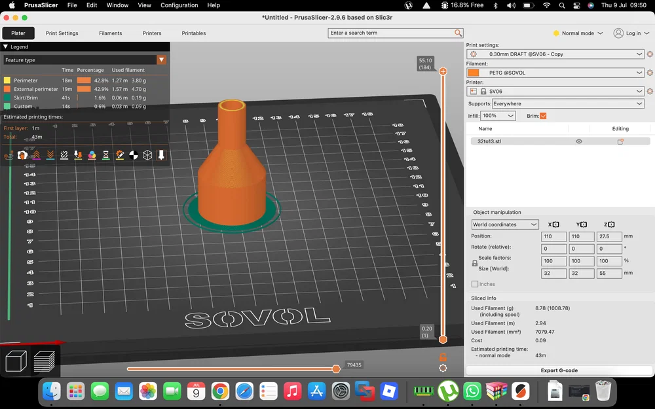Click the Plater tab button
The image size is (655, 409).
[x=18, y=33]
